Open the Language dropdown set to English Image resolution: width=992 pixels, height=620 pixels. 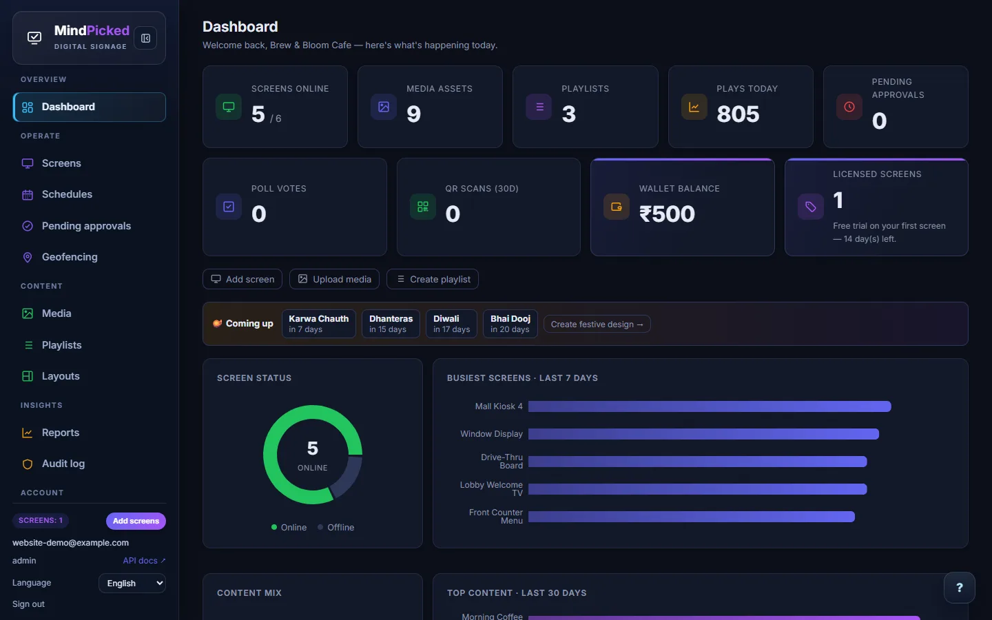point(132,583)
